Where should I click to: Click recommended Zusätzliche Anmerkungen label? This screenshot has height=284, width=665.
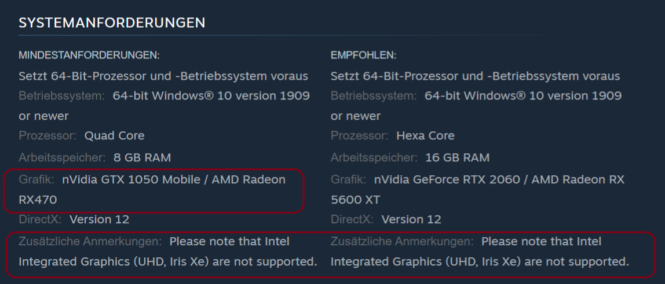point(402,242)
